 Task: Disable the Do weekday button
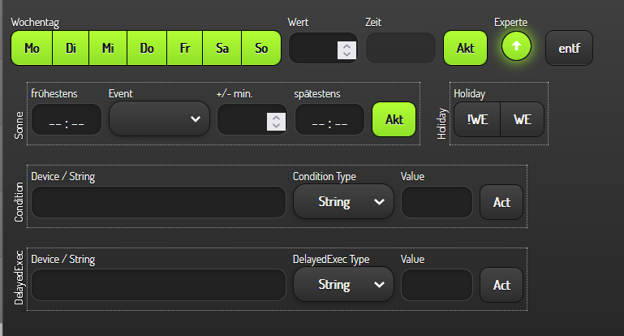coord(147,48)
